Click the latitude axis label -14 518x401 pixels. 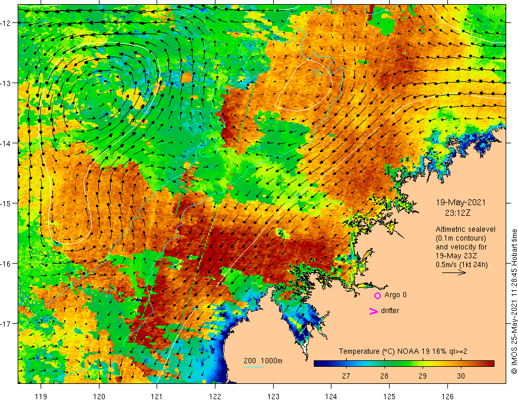pyautogui.click(x=6, y=143)
